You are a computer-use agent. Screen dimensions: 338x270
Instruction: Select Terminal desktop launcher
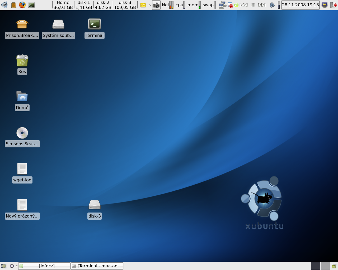coord(95,29)
